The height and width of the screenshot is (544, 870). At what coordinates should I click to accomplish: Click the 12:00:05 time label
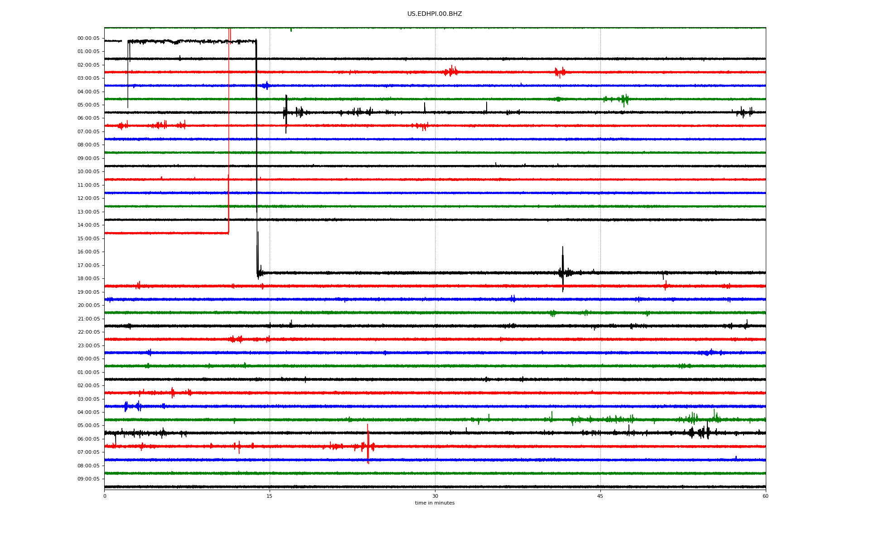click(x=88, y=199)
